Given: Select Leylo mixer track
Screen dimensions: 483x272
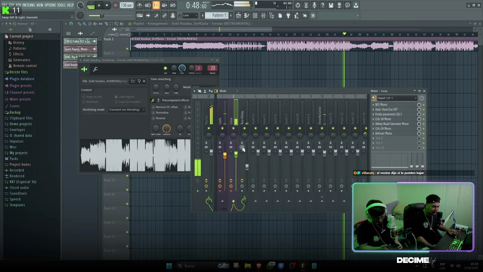Looking at the screenshot, I should (220, 121).
